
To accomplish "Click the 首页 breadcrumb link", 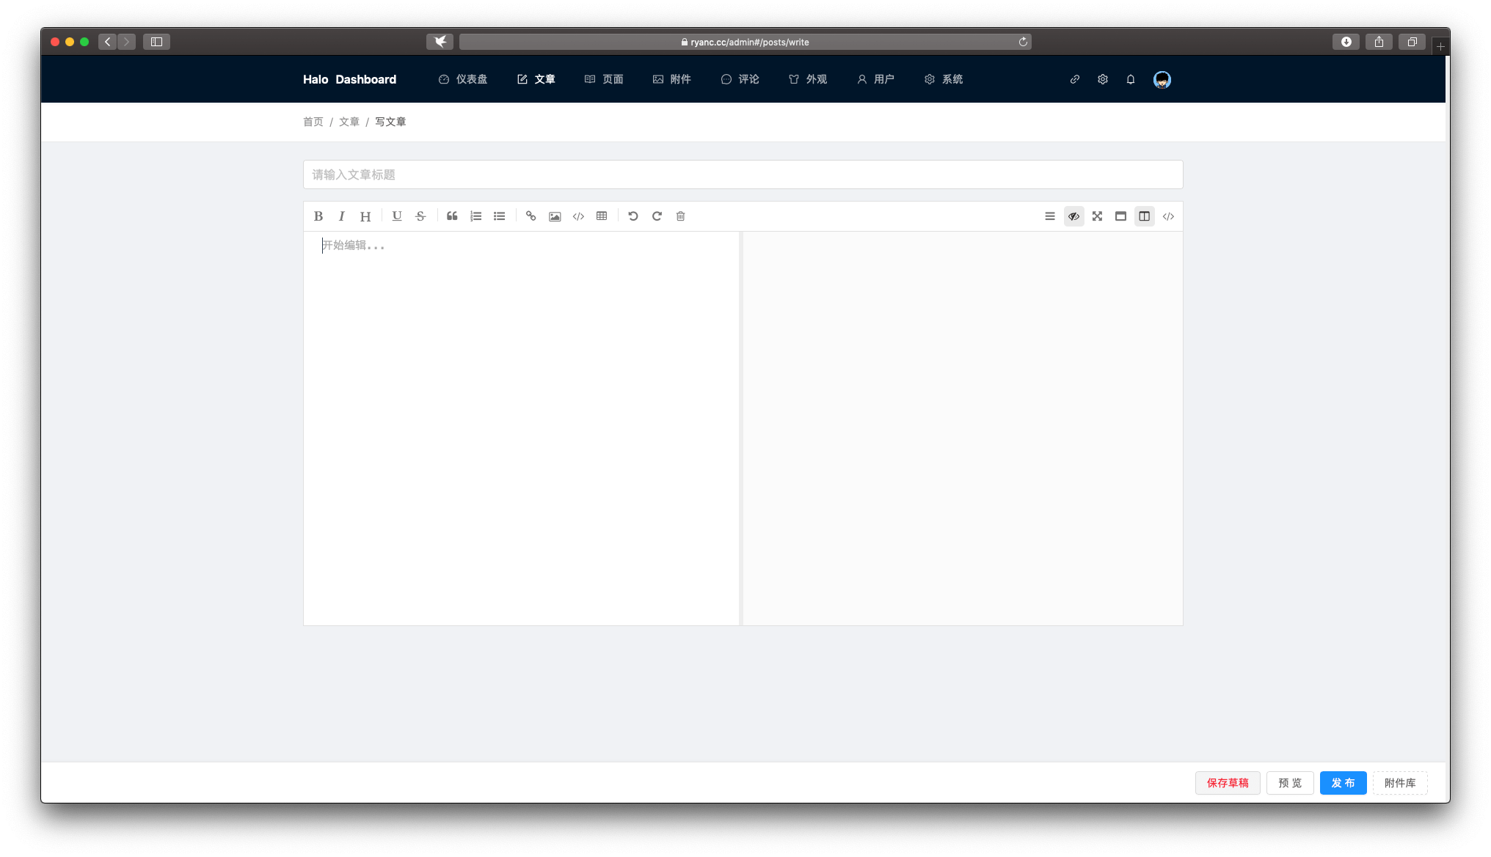I will [x=313, y=122].
